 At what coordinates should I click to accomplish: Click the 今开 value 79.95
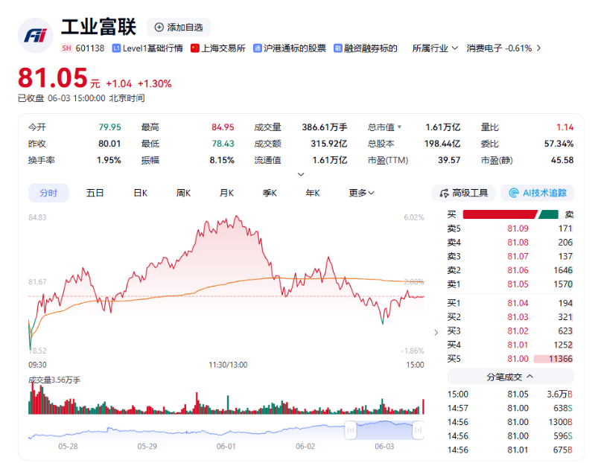click(x=109, y=127)
